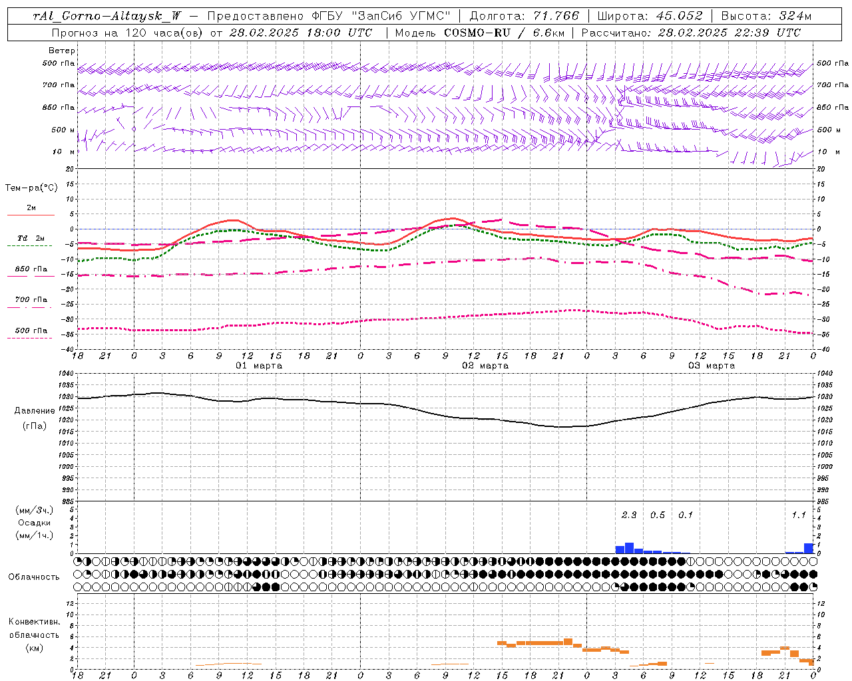Viewport: 852px width, 681px height.
Task: Click the 1.1 precipitation total
Action: (799, 515)
